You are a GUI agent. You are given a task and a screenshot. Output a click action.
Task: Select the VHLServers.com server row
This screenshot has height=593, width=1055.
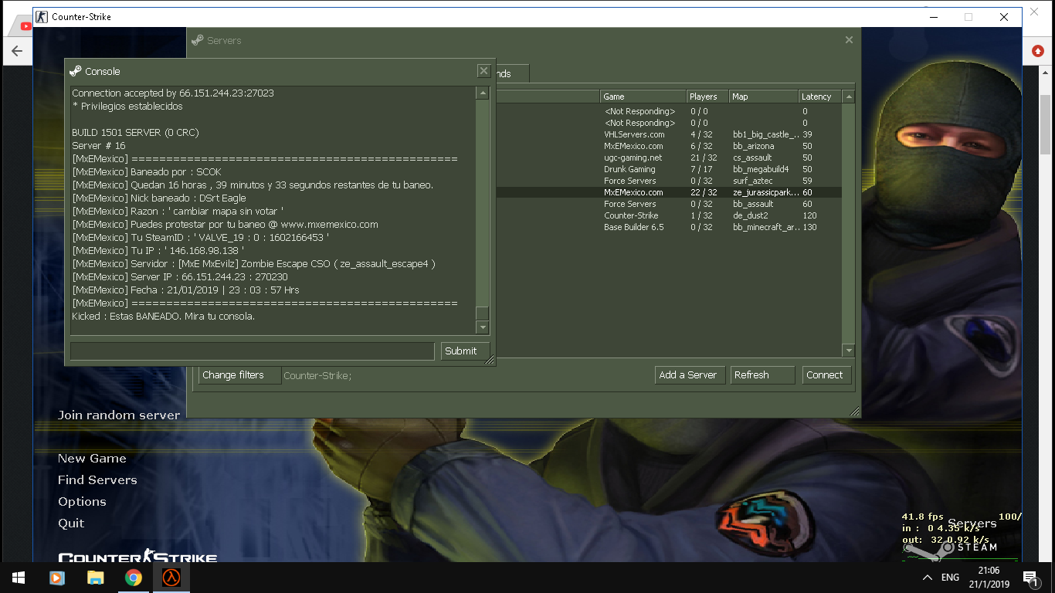[668, 134]
